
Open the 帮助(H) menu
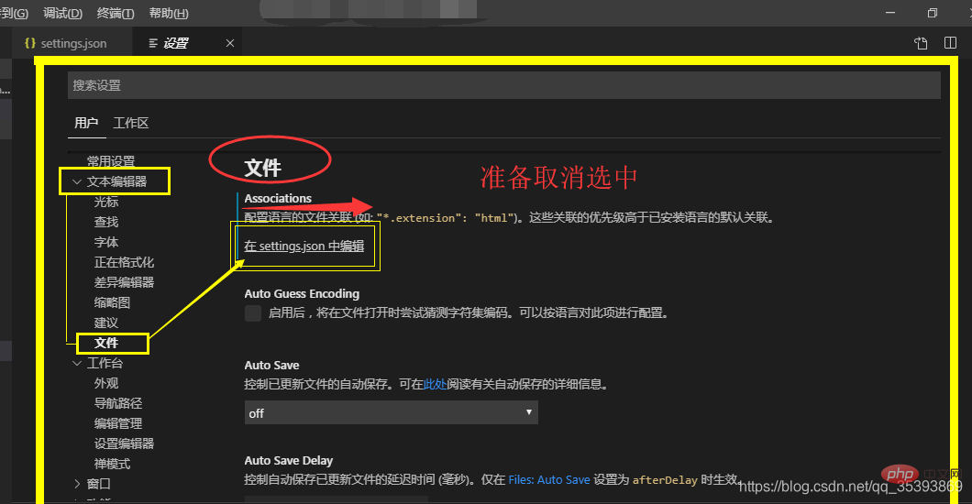click(169, 14)
